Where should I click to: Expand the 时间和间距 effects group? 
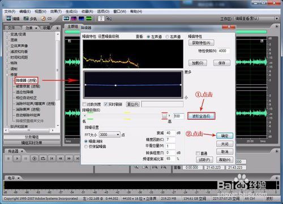tap(7, 57)
